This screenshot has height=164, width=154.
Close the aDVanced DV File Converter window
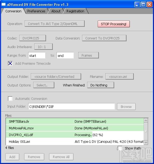149,4
